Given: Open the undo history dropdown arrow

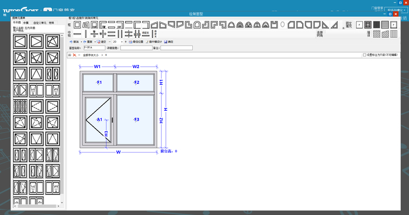Looking at the screenshot, I should click(x=81, y=42).
